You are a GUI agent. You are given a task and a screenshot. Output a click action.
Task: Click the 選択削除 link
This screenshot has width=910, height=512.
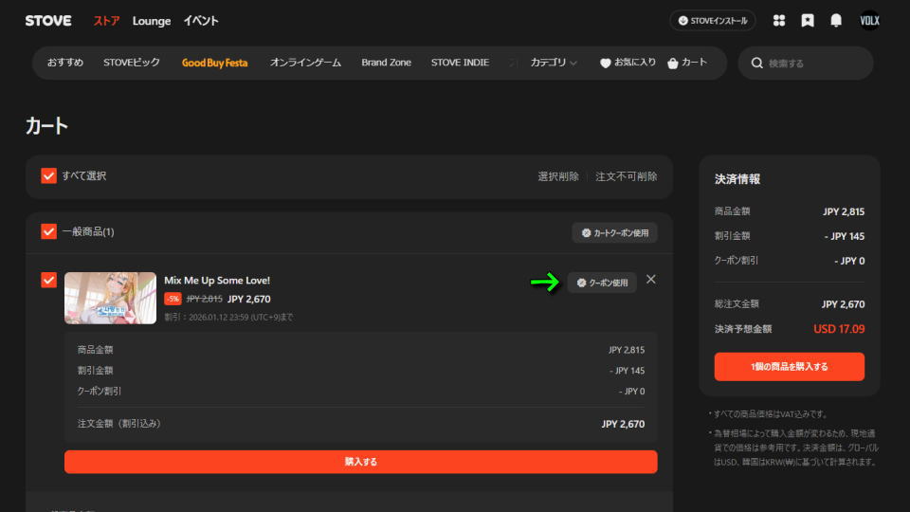(x=557, y=176)
